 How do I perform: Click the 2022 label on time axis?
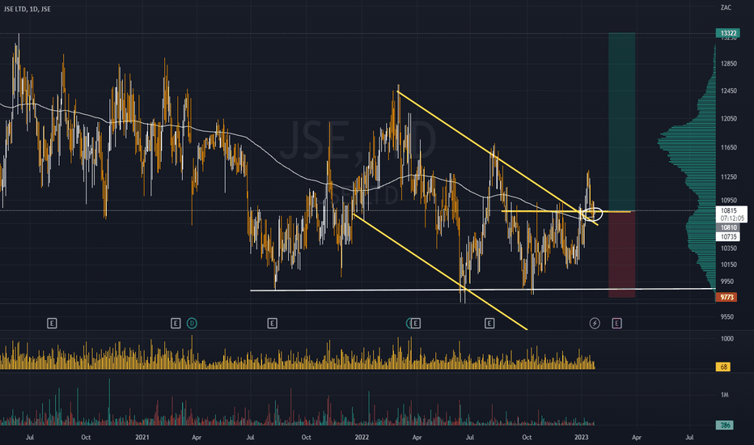pyautogui.click(x=362, y=437)
